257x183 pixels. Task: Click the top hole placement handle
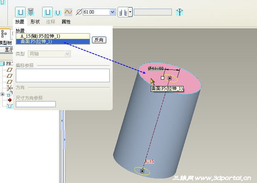click(x=170, y=78)
